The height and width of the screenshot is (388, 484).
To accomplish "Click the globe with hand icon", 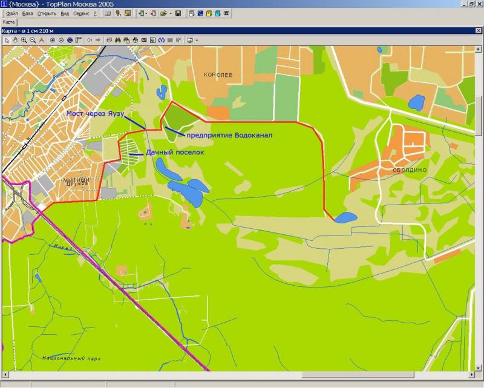I will click(135, 40).
